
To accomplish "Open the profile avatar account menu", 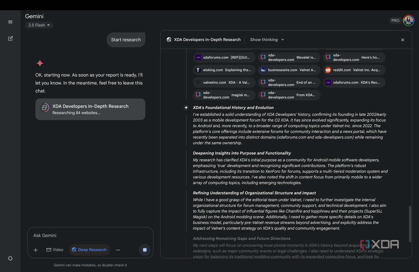I will (408, 20).
